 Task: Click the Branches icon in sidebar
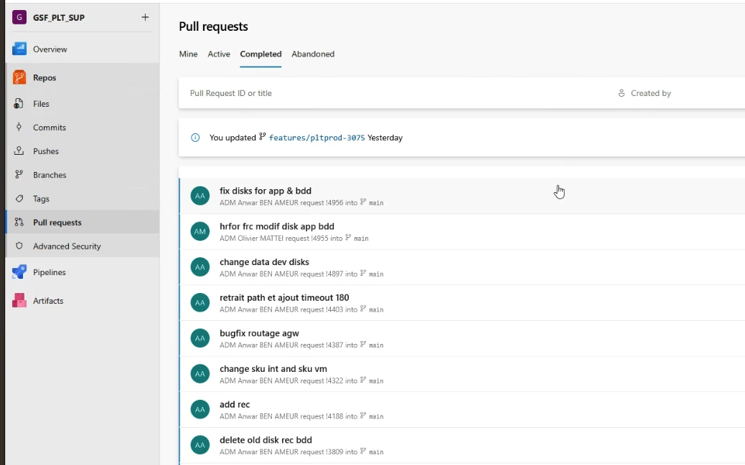click(x=19, y=175)
